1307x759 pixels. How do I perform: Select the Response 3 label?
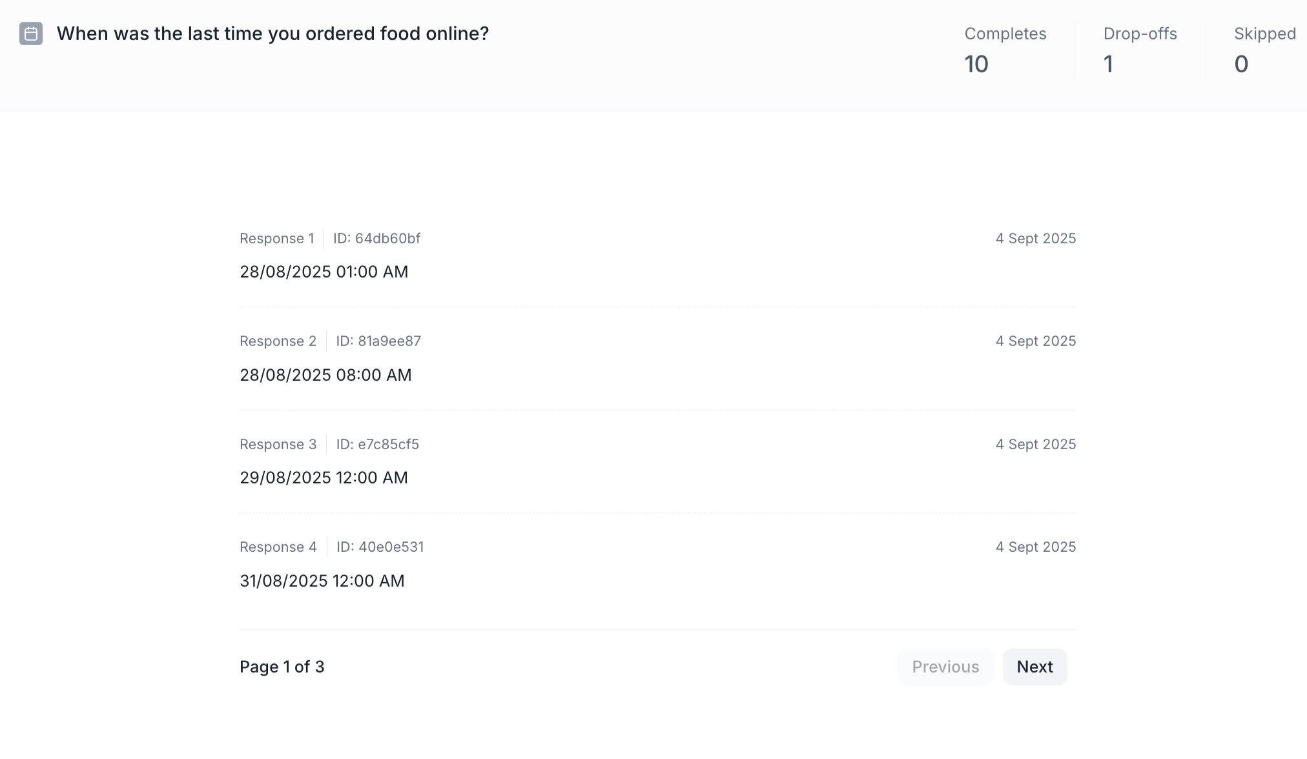pos(278,445)
